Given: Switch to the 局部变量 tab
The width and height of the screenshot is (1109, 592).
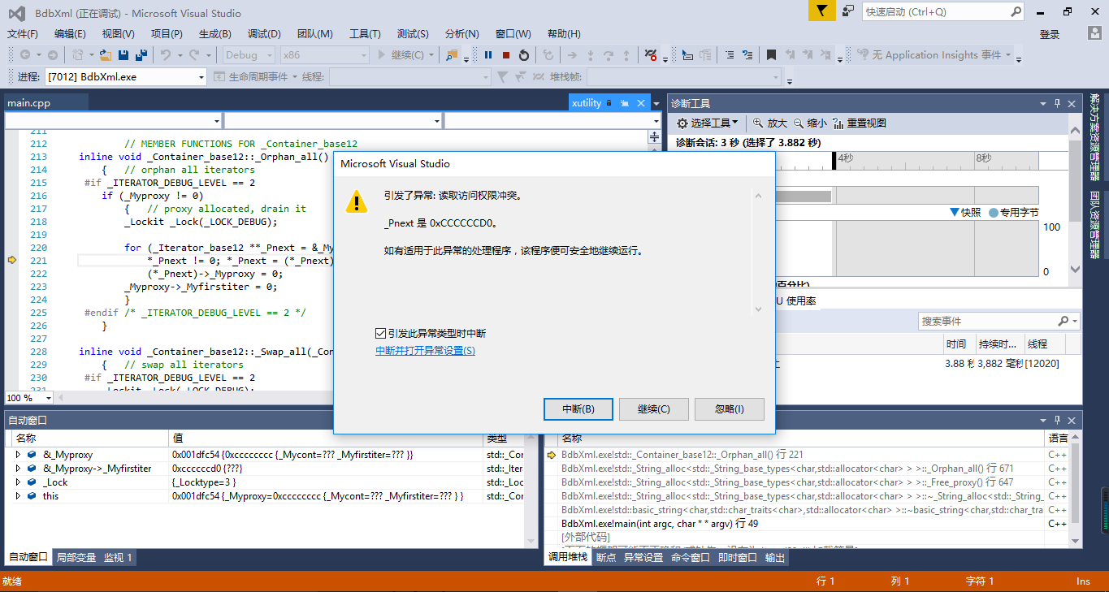Looking at the screenshot, I should pyautogui.click(x=77, y=558).
